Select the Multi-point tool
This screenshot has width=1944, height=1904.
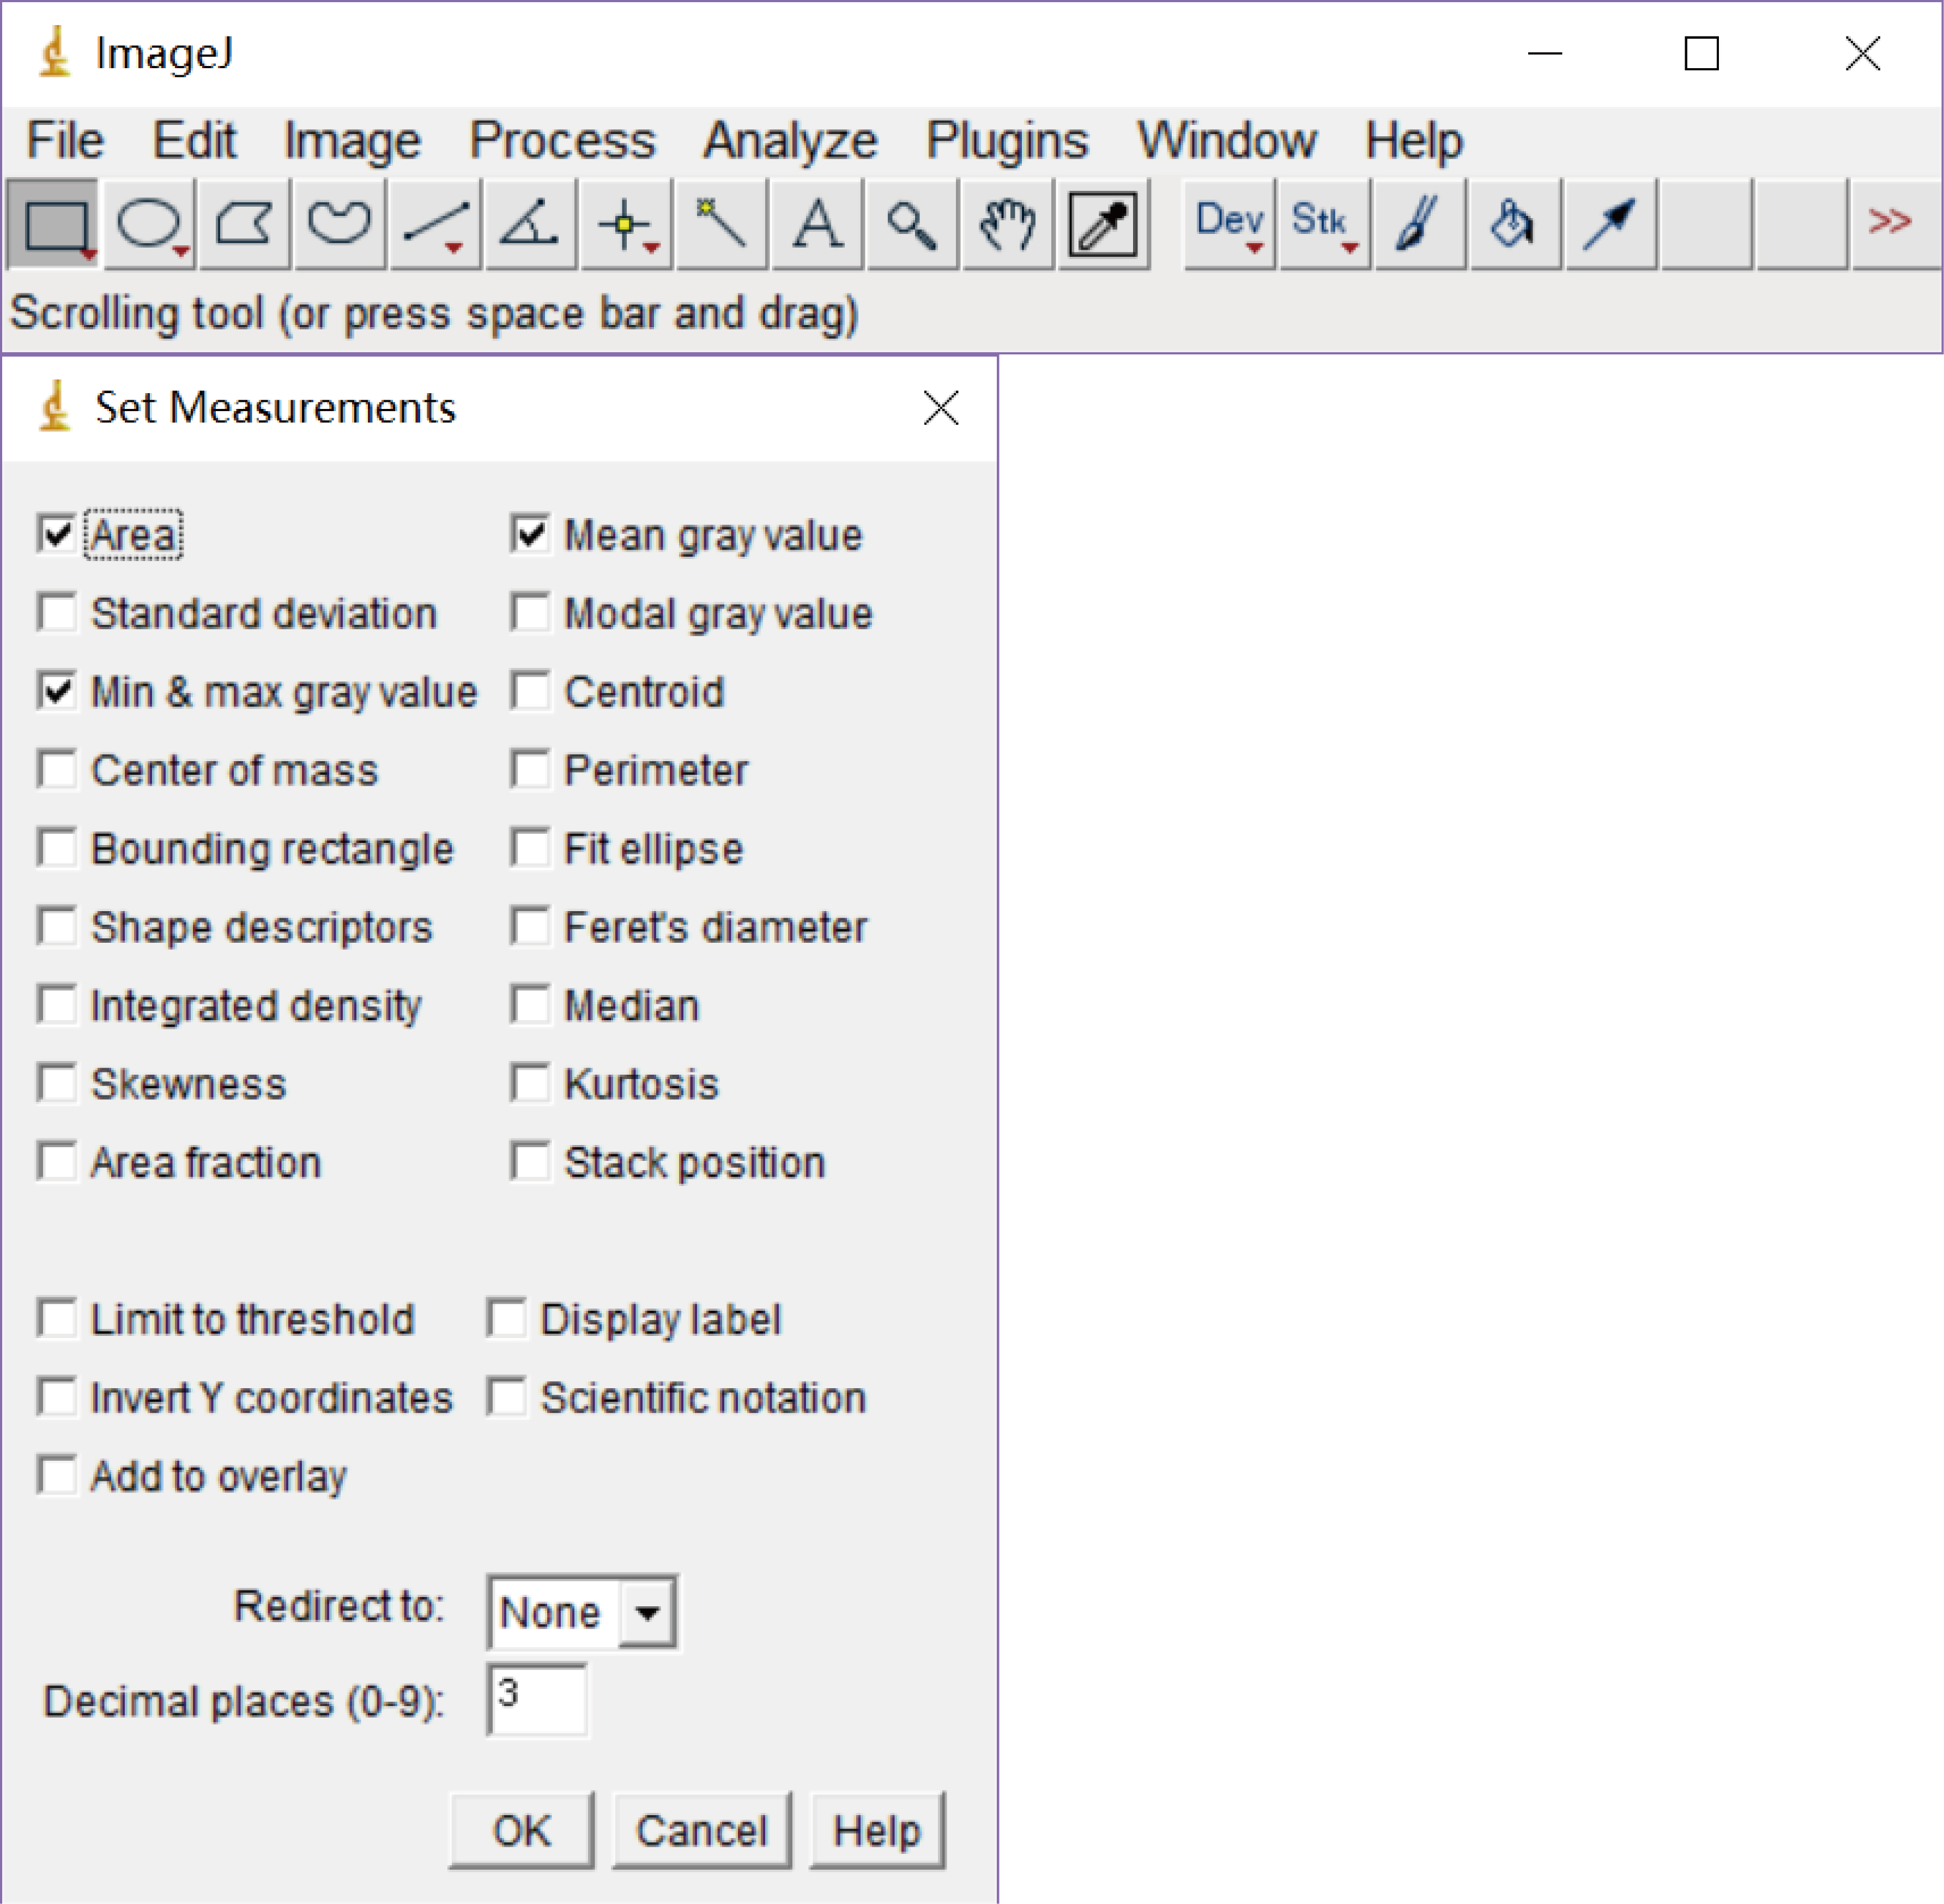627,224
